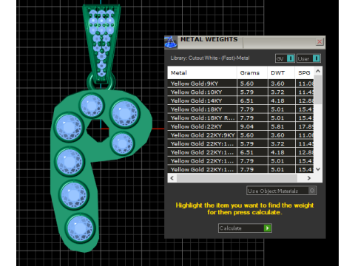Select the Yellow Gold:18KY R... row
The width and height of the screenshot is (355, 266).
pyautogui.click(x=241, y=118)
